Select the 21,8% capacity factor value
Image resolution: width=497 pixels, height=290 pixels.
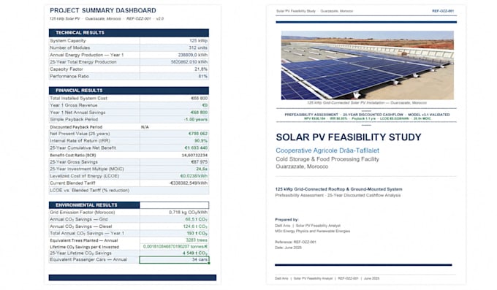coord(201,69)
